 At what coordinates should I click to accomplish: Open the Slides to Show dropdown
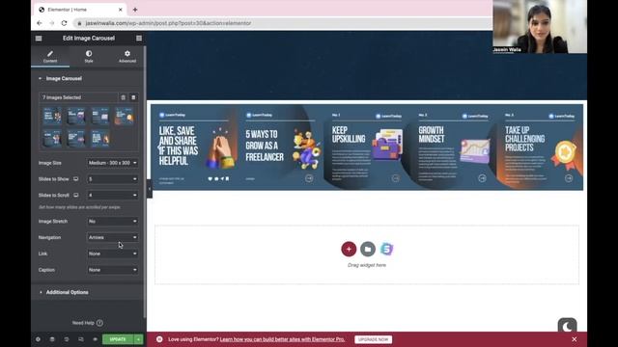[112, 179]
